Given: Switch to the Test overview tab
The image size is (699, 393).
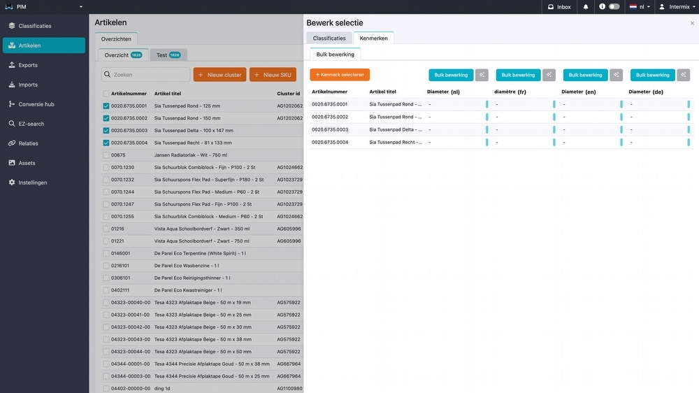Looking at the screenshot, I should click(168, 55).
